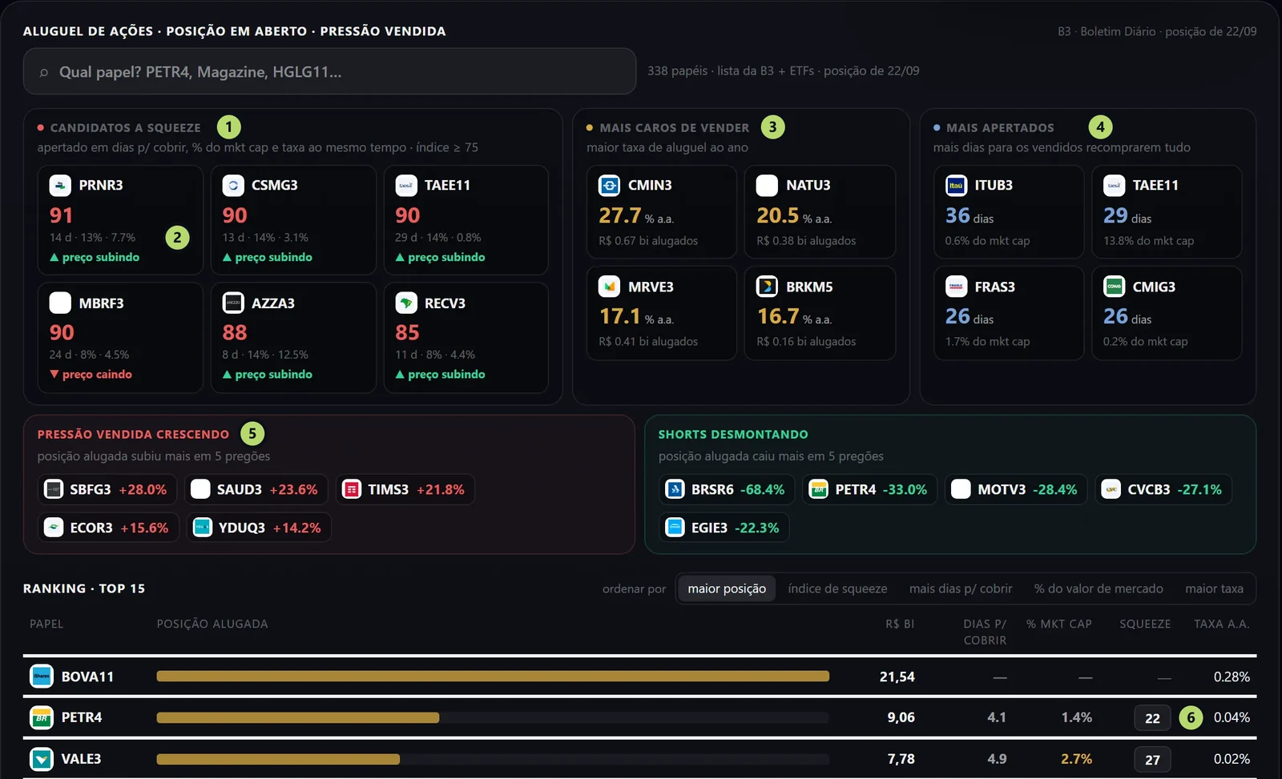
Task: Select the BRSR6 logo icon
Action: (675, 489)
